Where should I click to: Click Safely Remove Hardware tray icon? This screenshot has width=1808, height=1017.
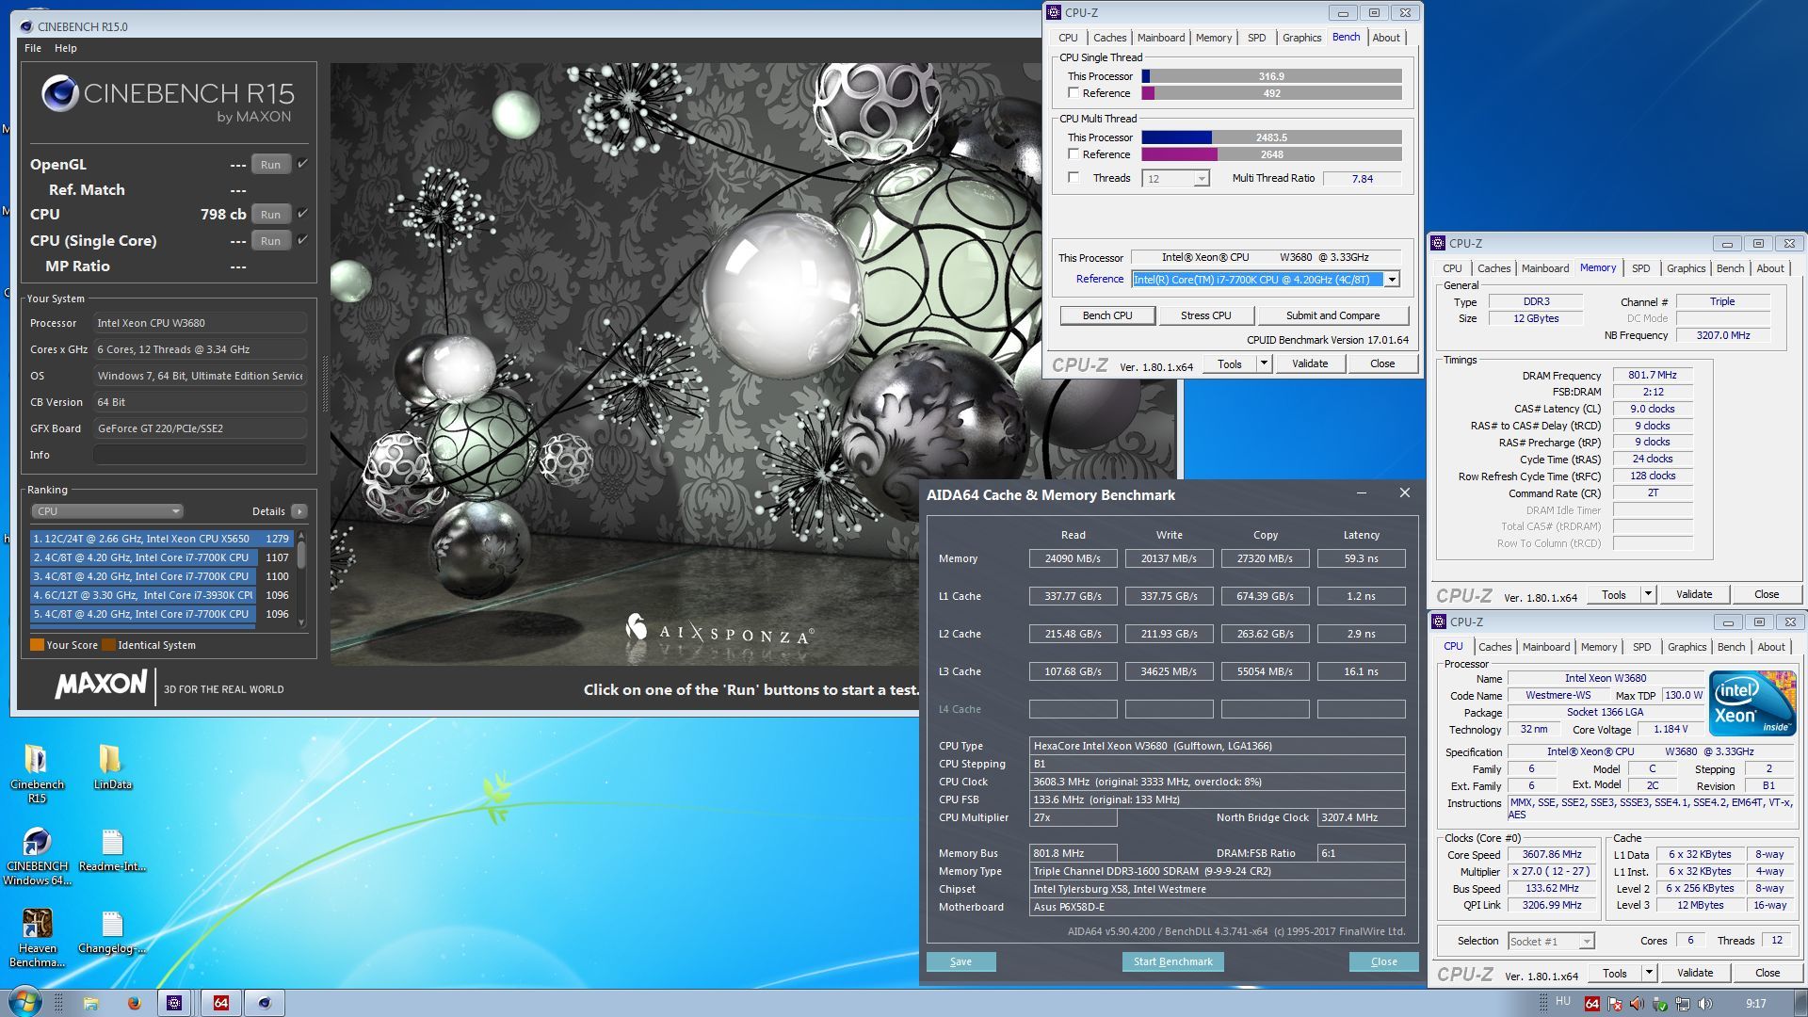[x=1659, y=1004]
